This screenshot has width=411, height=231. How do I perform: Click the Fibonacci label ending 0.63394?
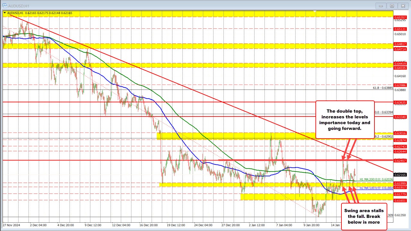coord(384,112)
